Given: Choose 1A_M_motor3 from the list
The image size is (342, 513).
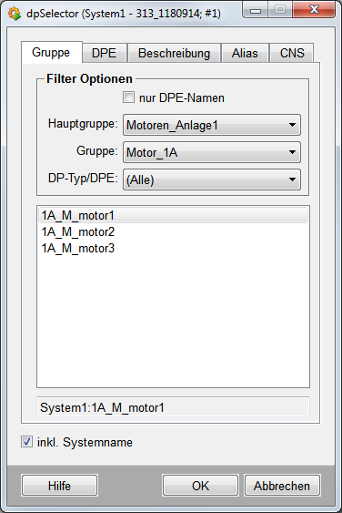Looking at the screenshot, I should pos(173,249).
